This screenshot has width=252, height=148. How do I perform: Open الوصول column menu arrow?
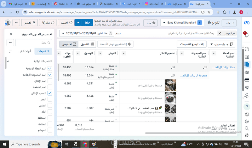[x=78, y=53]
